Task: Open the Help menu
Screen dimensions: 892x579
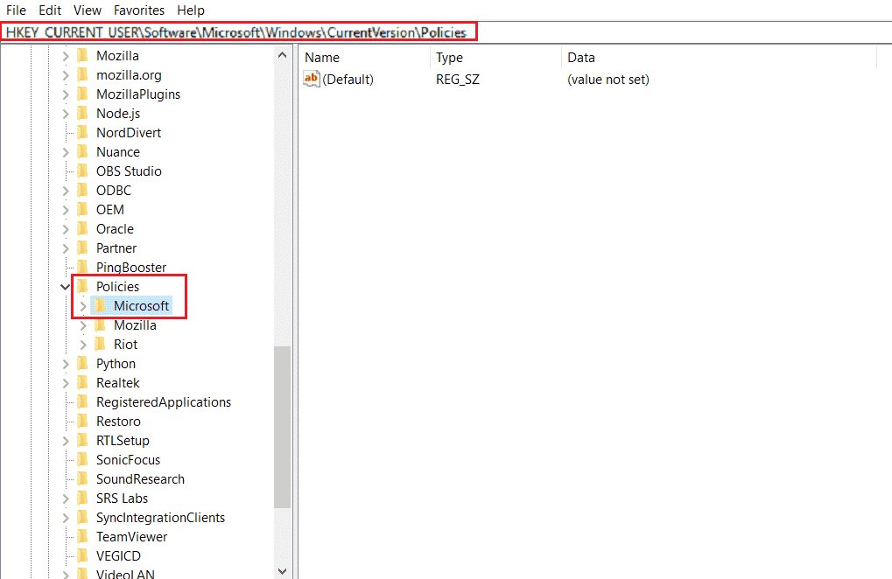Action: click(x=191, y=10)
